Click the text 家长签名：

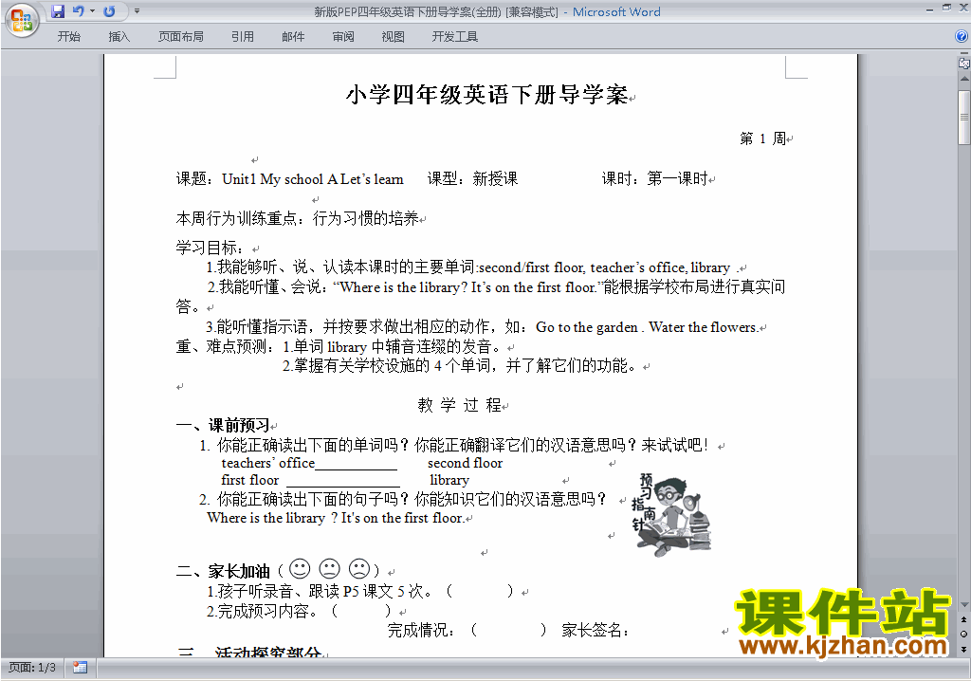pyautogui.click(x=595, y=630)
